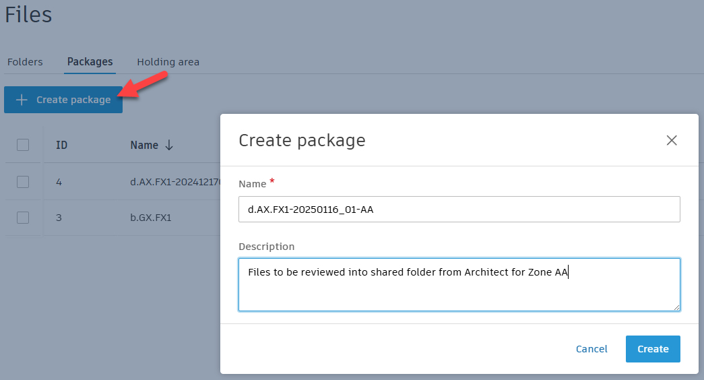
Task: Edit the package Name input field
Action: (x=459, y=210)
